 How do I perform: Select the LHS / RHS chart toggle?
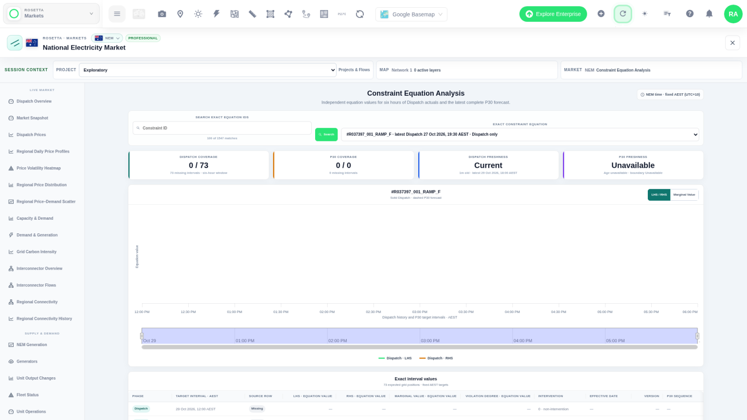pyautogui.click(x=659, y=195)
